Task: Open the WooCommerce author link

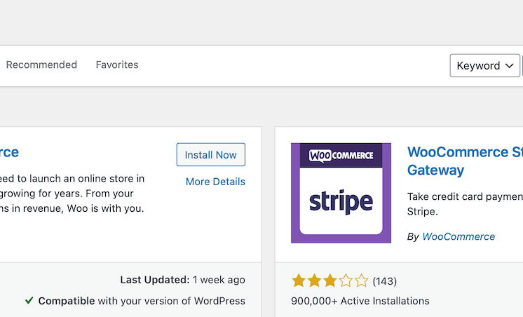Action: point(459,236)
